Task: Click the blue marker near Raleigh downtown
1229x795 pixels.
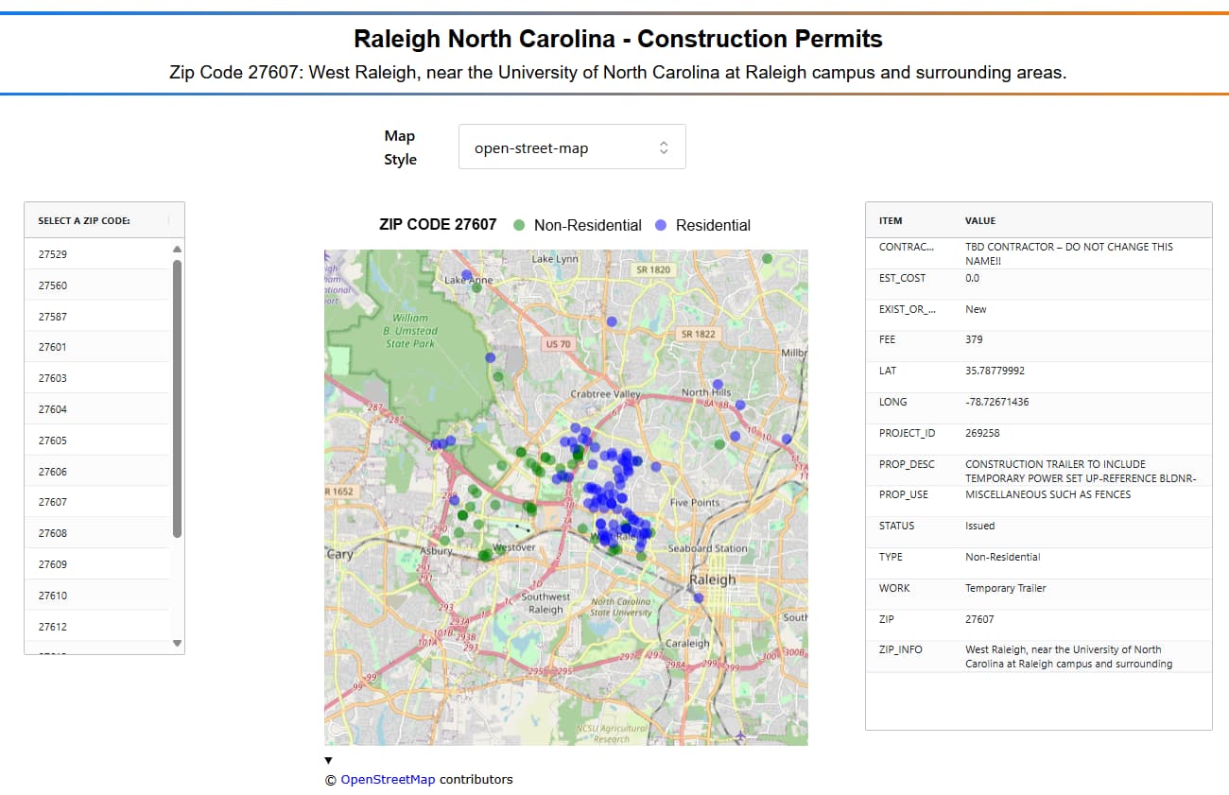Action: point(699,597)
